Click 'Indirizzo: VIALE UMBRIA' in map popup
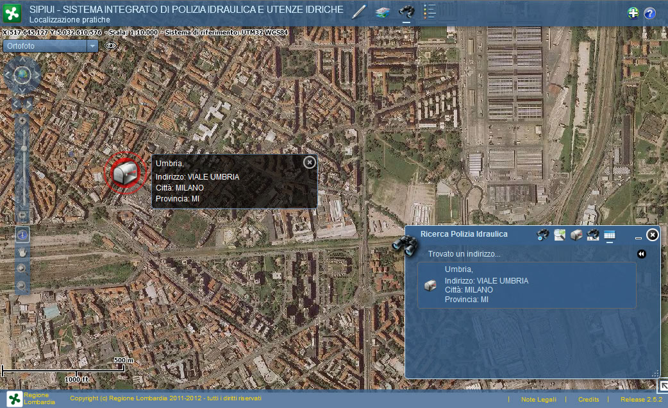 point(197,177)
